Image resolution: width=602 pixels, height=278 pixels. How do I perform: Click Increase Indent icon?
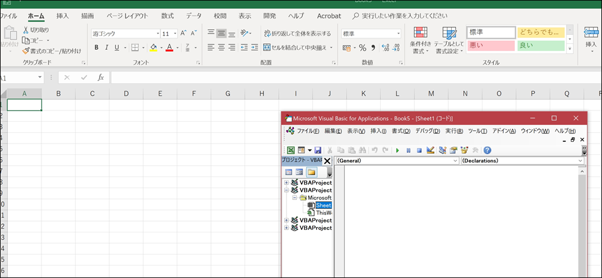[x=254, y=47]
